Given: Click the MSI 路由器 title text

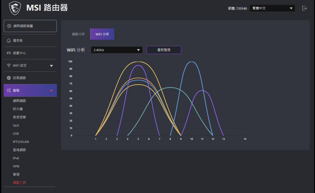Looking at the screenshot, I should point(47,8).
